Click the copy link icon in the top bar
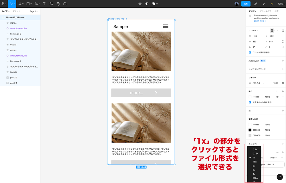The image size is (286, 183). 255,4
